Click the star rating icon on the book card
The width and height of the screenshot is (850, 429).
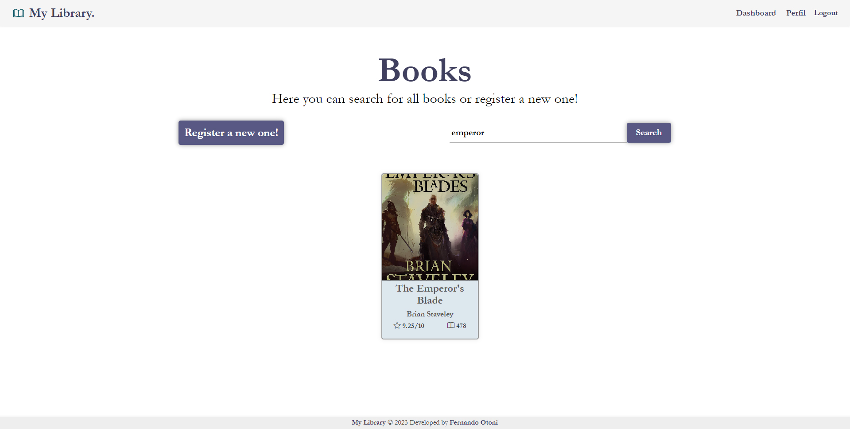pyautogui.click(x=396, y=325)
